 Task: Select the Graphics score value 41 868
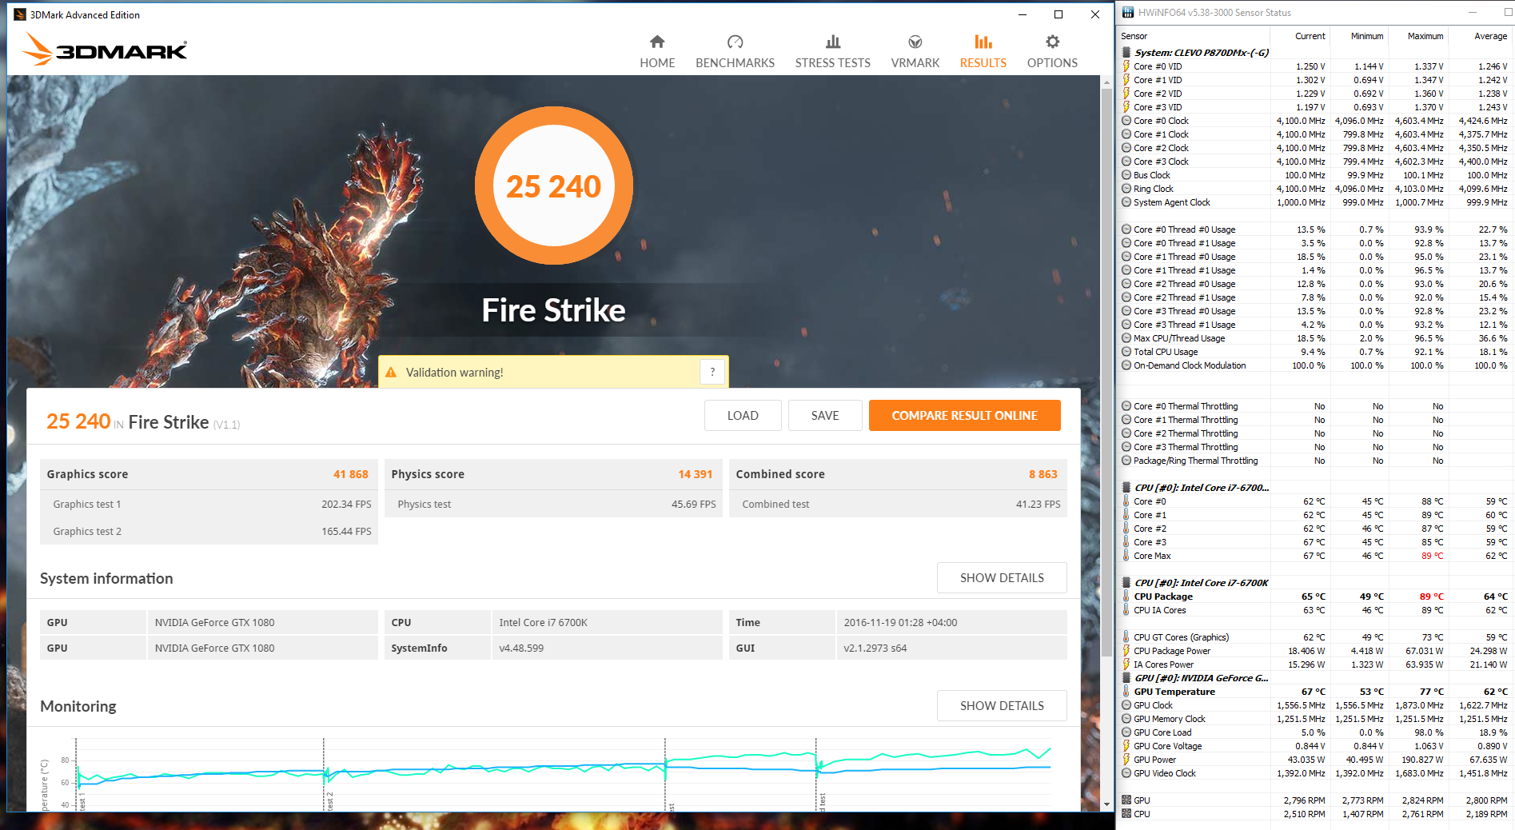pos(350,474)
